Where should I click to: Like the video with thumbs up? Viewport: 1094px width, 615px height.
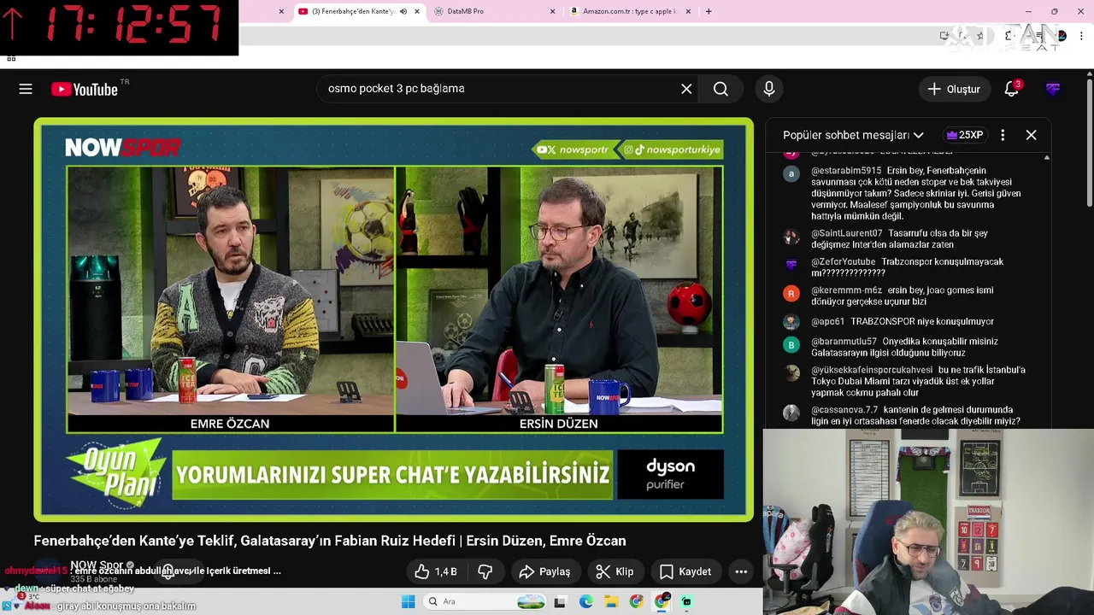437,571
